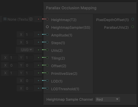Image resolution: width=138 pixels, height=107 pixels.
Task: Click the LODThreshold(1) input port
Action: click(x=47, y=88)
